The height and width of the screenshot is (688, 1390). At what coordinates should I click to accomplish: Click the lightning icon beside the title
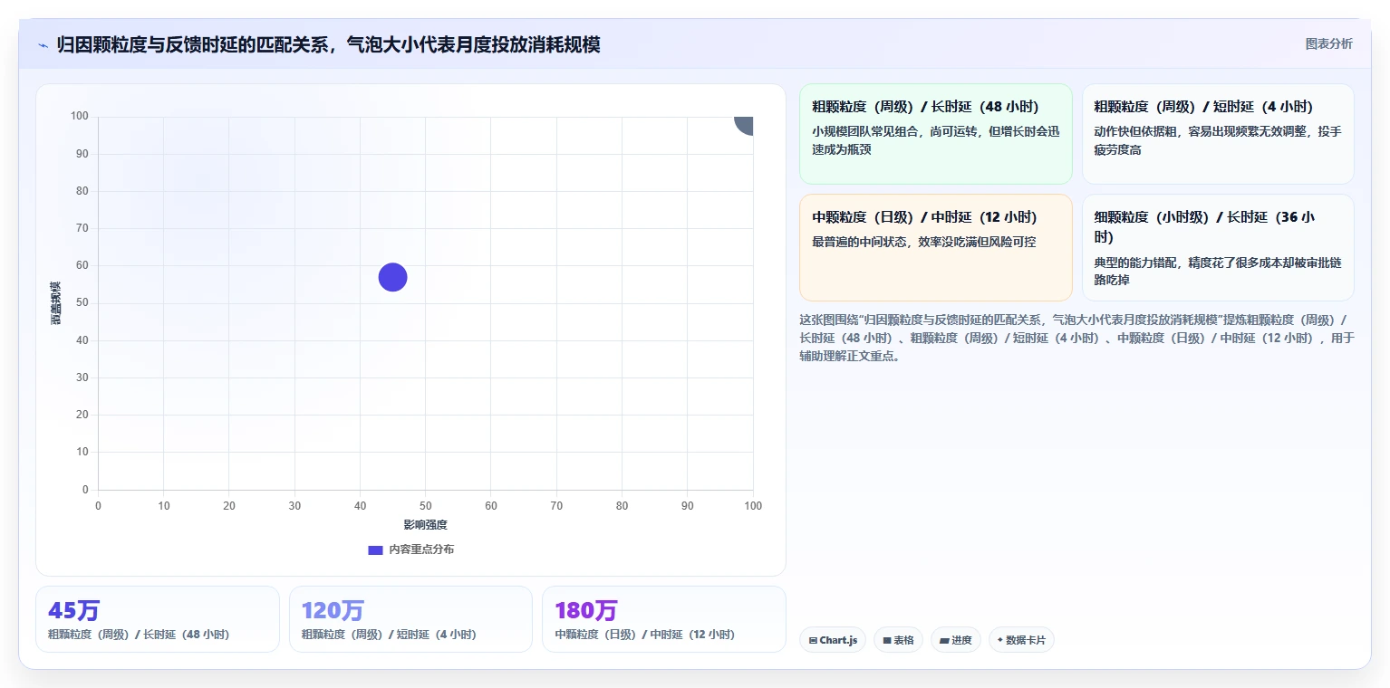[x=43, y=45]
